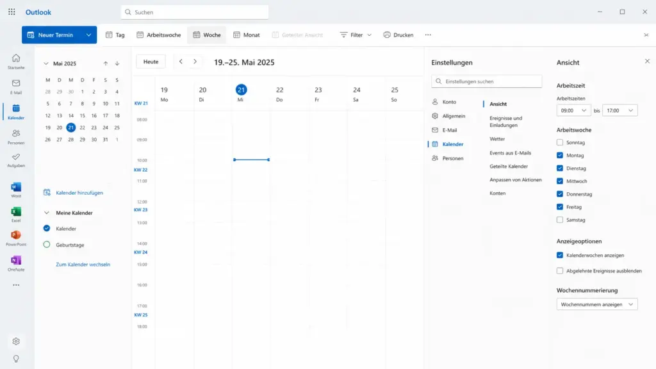Move mini calendar to previous month
The image size is (656, 369).
tap(106, 63)
